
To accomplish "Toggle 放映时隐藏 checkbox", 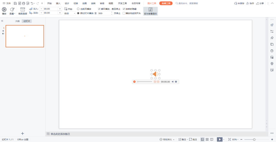I will [x=124, y=9].
